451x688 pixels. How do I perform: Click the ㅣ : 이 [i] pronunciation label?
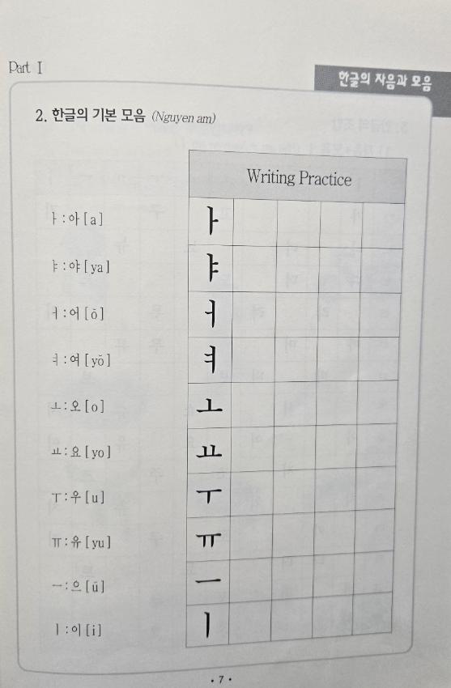(78, 630)
